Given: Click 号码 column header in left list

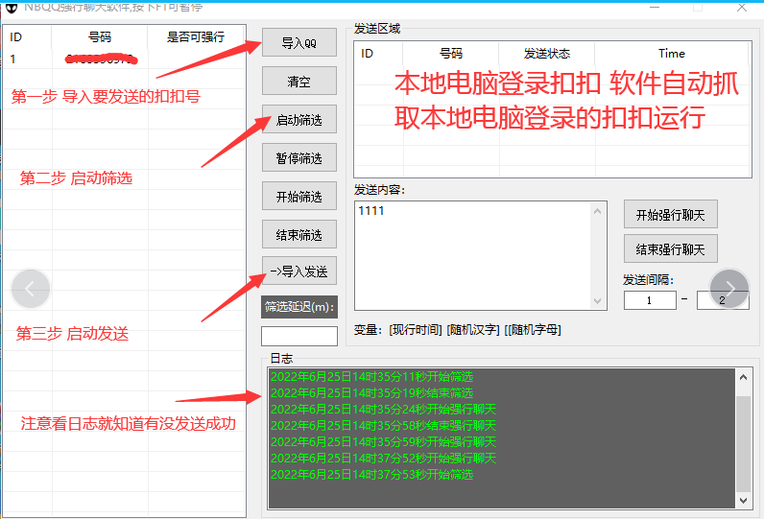Looking at the screenshot, I should point(100,37).
